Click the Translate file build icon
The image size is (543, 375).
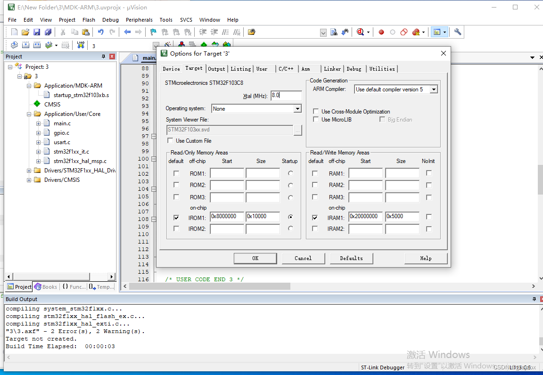coord(14,45)
